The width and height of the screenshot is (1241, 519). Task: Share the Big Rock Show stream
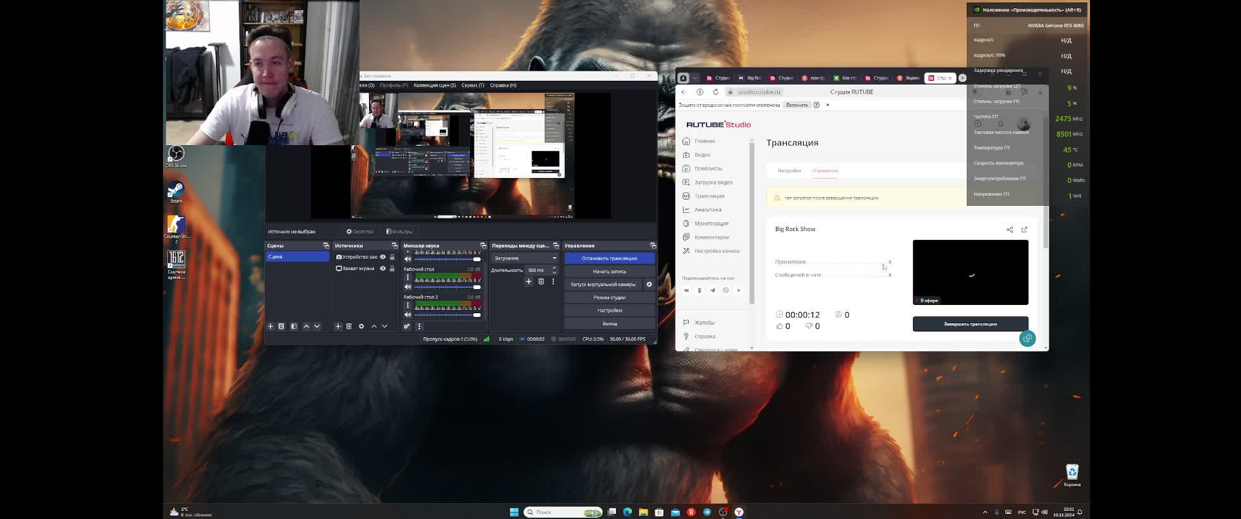tap(1010, 230)
